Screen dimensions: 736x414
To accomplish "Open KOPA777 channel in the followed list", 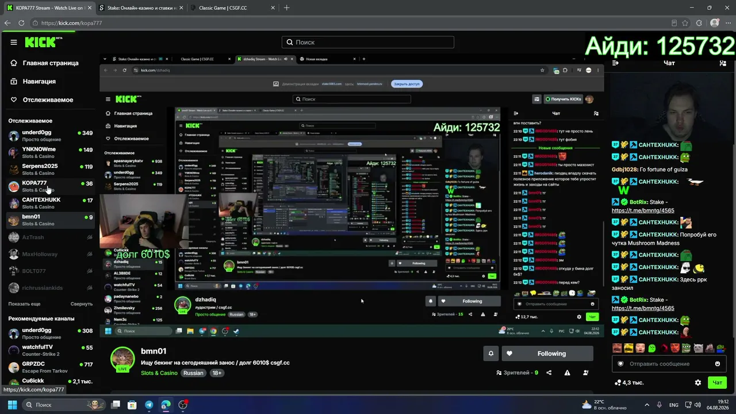I will coord(50,186).
